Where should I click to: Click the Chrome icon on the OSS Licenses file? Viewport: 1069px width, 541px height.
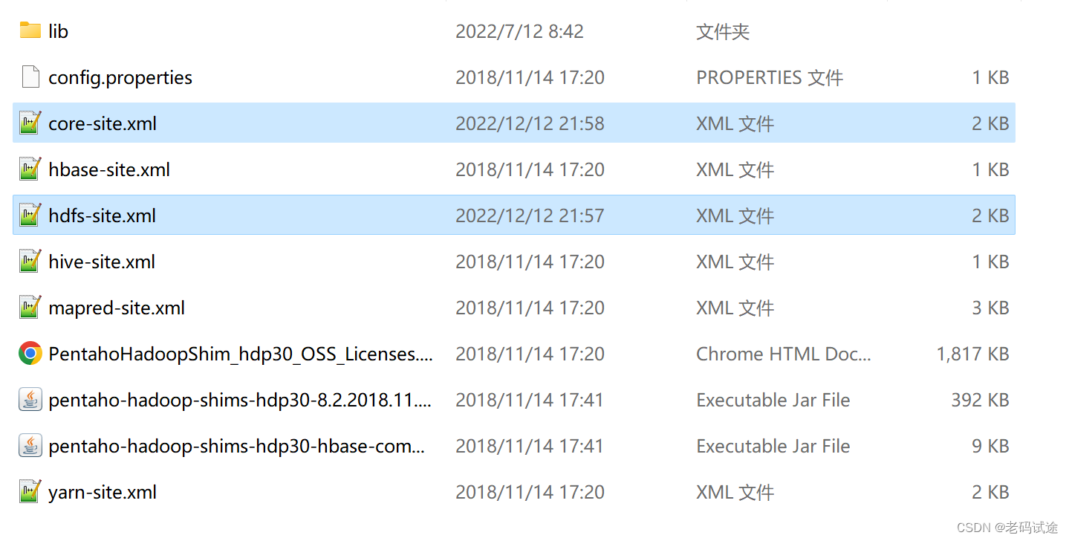click(28, 354)
